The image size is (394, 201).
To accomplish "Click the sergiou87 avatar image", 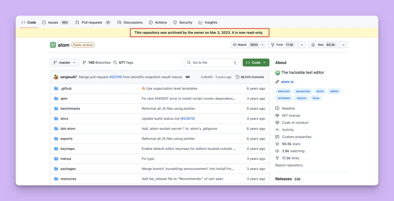I will coord(56,77).
